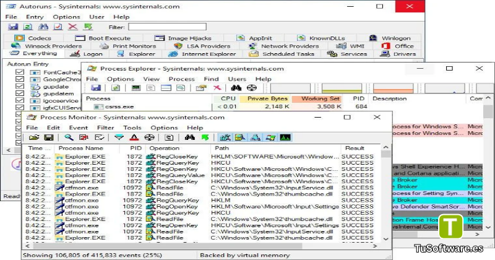Open the Codecs tab in Autoruns
Viewport: 495px width, 260px height.
pyautogui.click(x=33, y=38)
